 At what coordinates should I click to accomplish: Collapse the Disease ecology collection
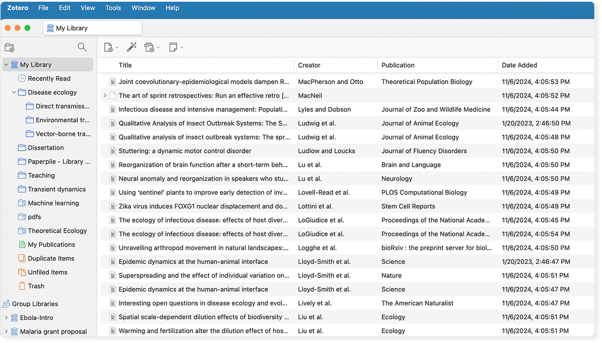(x=14, y=92)
